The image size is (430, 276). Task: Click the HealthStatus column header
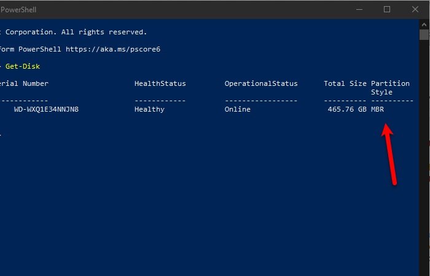(160, 83)
